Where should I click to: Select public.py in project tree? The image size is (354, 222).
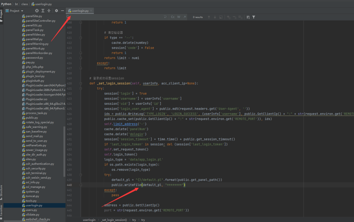pyautogui.click(x=32, y=118)
